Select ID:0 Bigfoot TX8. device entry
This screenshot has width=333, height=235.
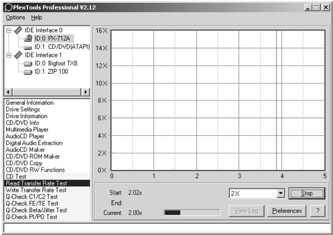click(x=57, y=63)
